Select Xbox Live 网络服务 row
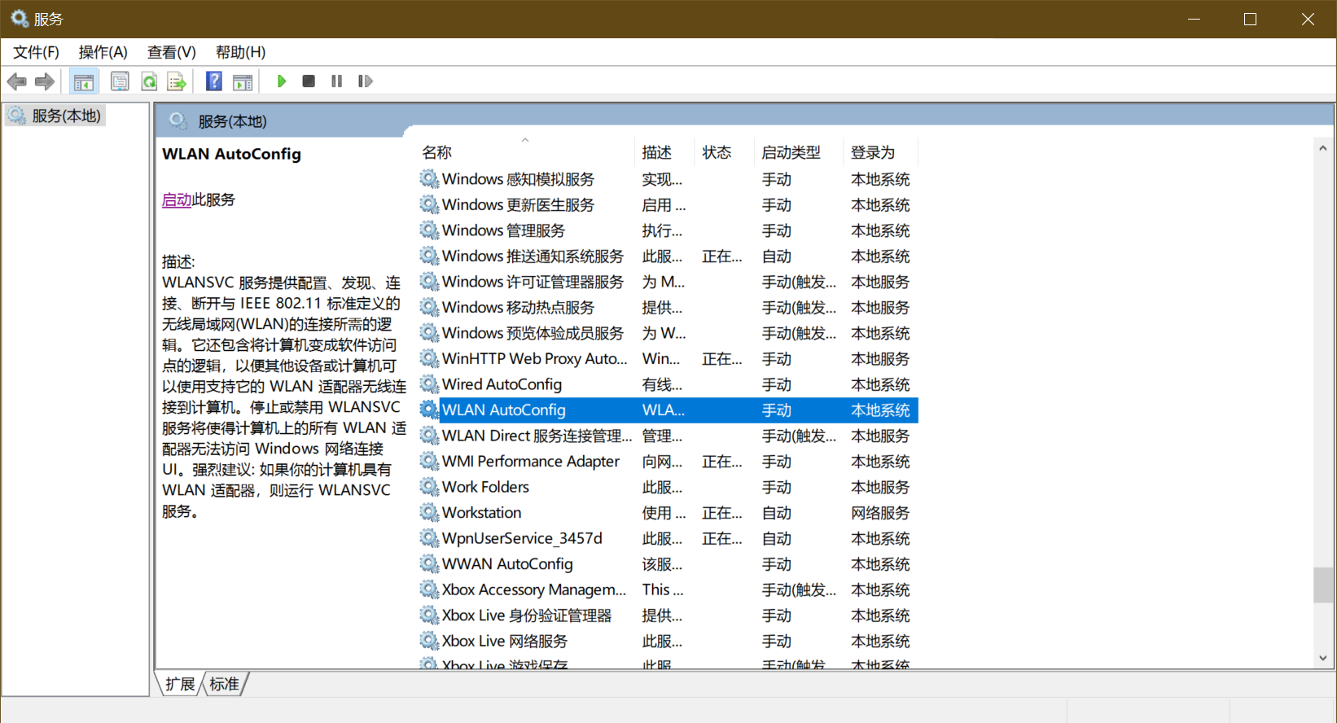 click(x=668, y=641)
